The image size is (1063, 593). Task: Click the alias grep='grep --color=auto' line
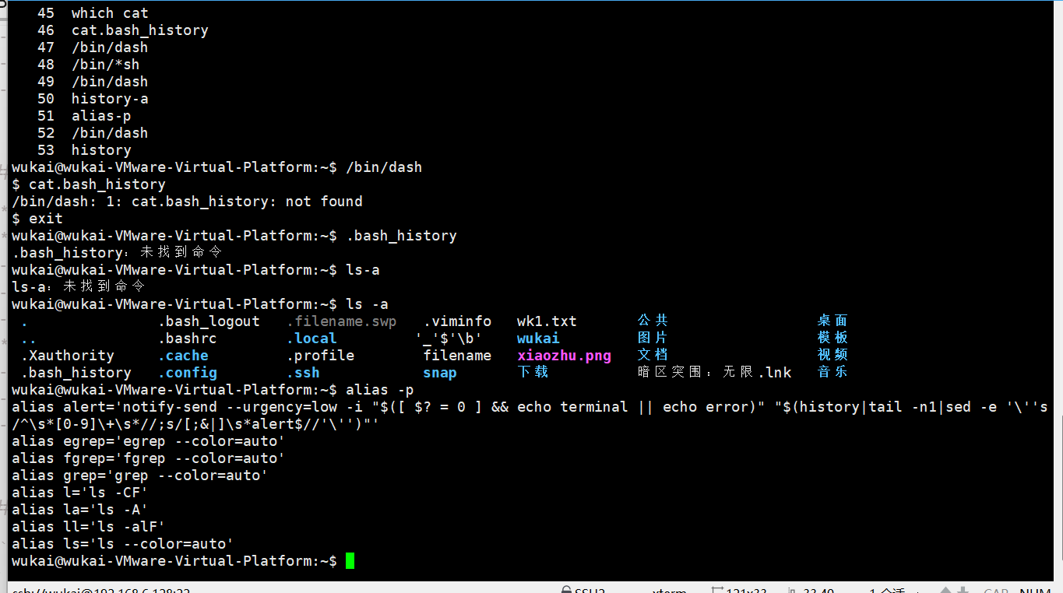[x=139, y=475]
